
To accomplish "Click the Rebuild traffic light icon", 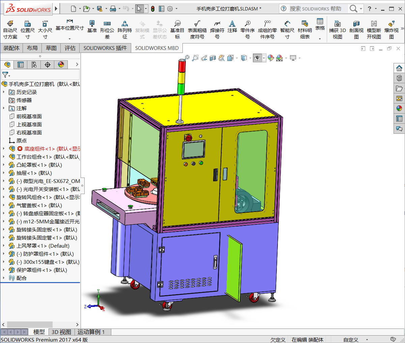I will 153,9.
